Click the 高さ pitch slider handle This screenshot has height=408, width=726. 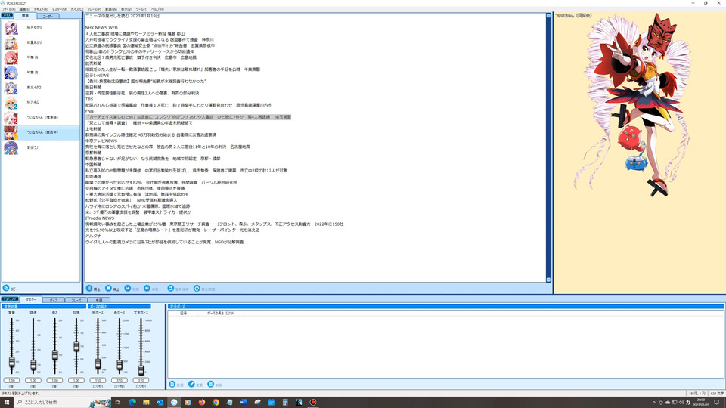pos(54,355)
